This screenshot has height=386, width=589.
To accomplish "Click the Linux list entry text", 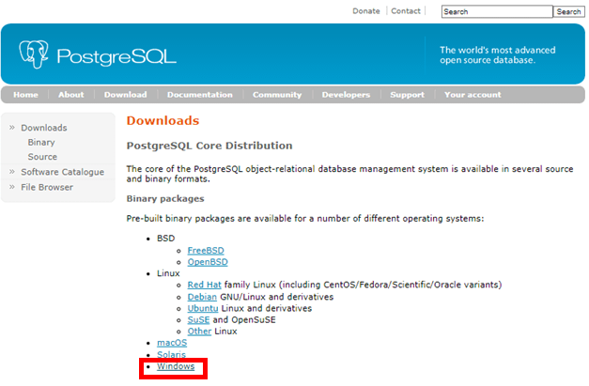I will (x=168, y=273).
